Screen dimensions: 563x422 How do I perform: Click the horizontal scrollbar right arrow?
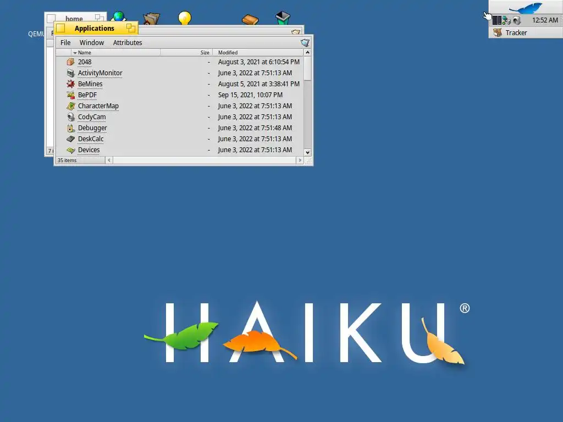click(x=300, y=160)
